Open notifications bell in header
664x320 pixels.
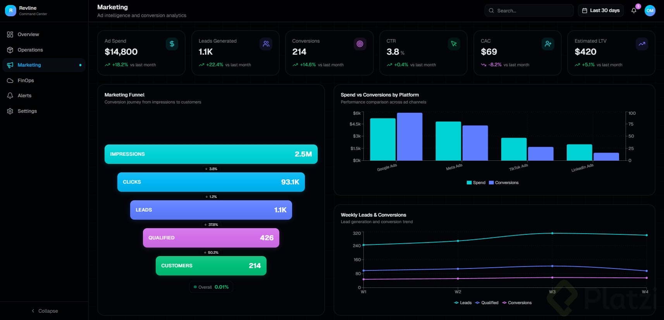(x=634, y=10)
